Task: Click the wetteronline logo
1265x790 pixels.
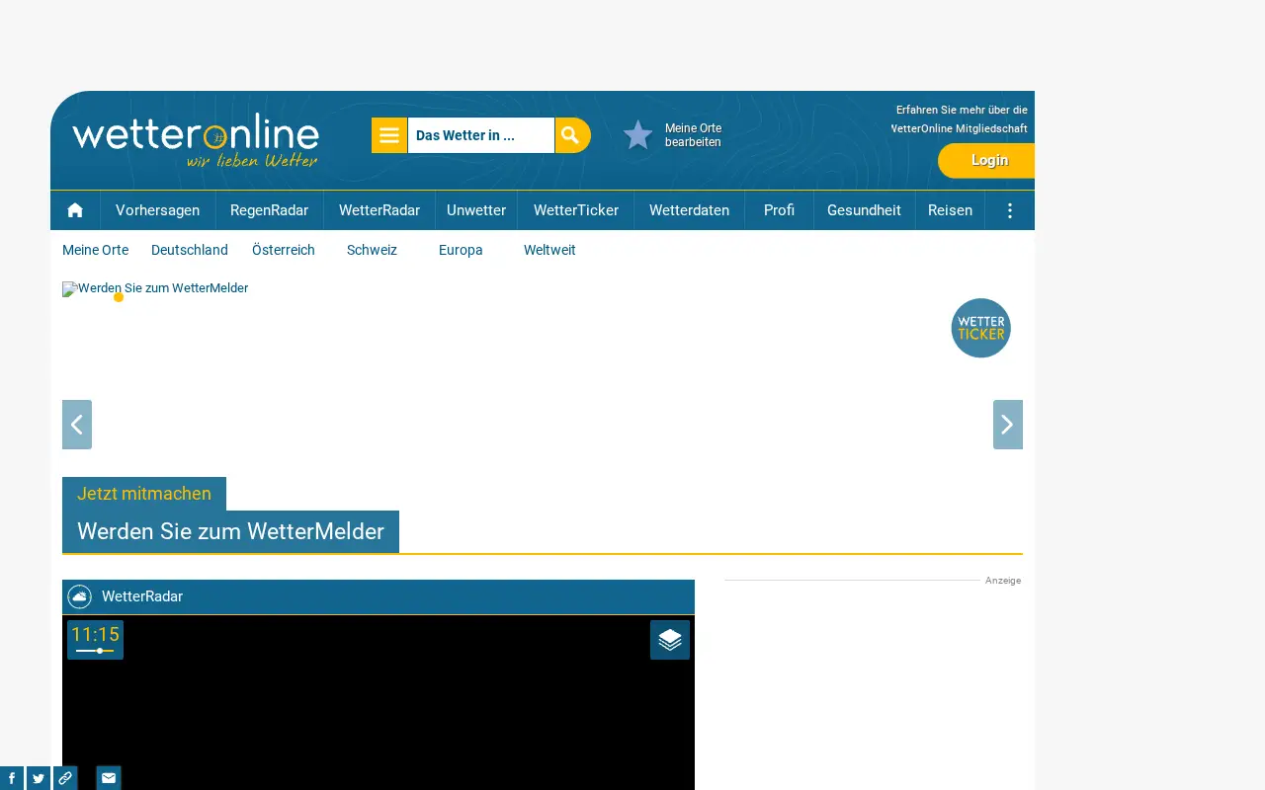Action: pyautogui.click(x=196, y=139)
